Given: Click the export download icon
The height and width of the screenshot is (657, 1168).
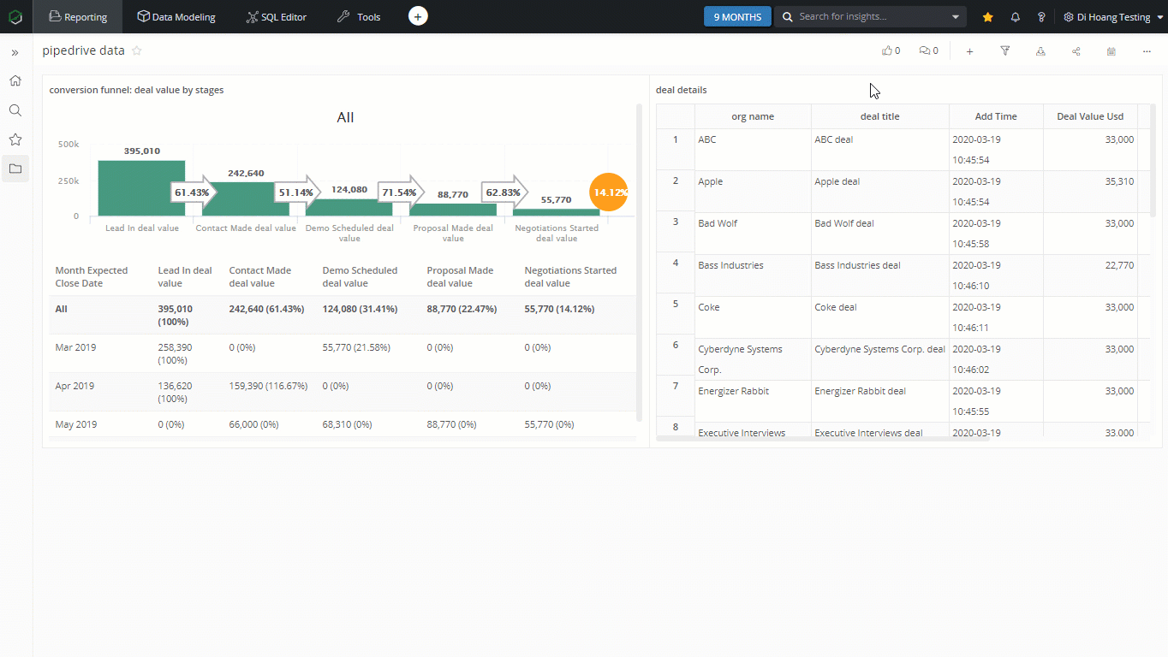Looking at the screenshot, I should 1040,51.
